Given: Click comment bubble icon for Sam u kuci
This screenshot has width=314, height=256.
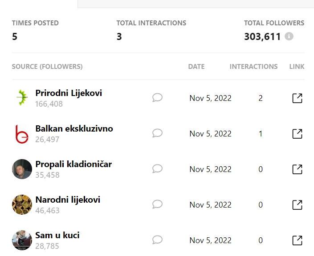Looking at the screenshot, I should (x=157, y=240).
